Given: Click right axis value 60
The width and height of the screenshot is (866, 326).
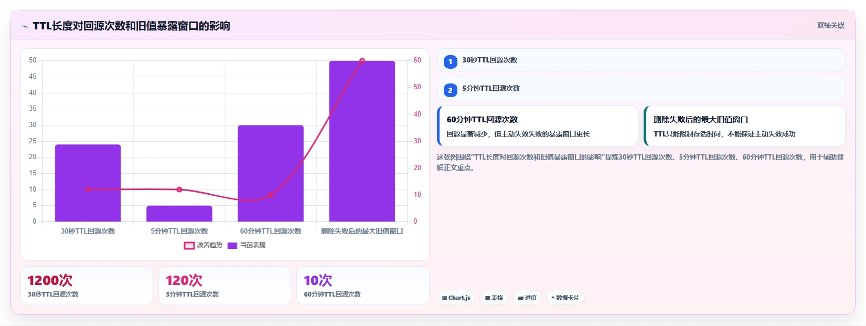Looking at the screenshot, I should 417,60.
